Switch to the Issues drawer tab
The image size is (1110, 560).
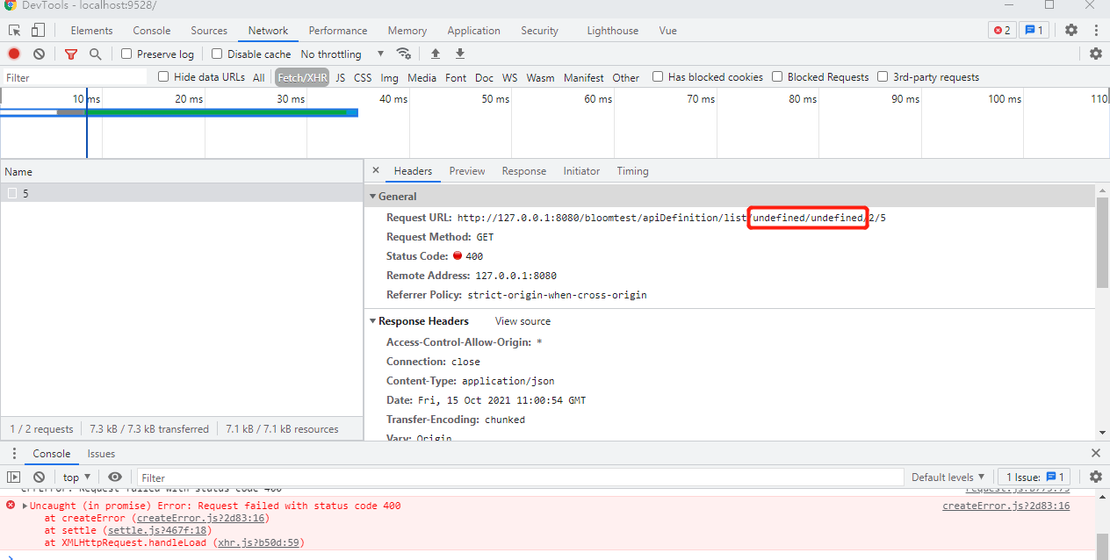(101, 454)
